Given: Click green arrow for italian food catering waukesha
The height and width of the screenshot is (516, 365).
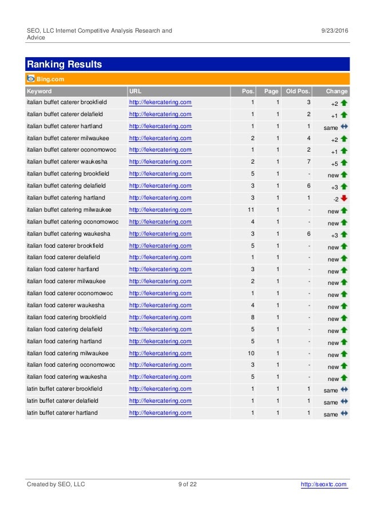Looking at the screenshot, I should 344,378.
